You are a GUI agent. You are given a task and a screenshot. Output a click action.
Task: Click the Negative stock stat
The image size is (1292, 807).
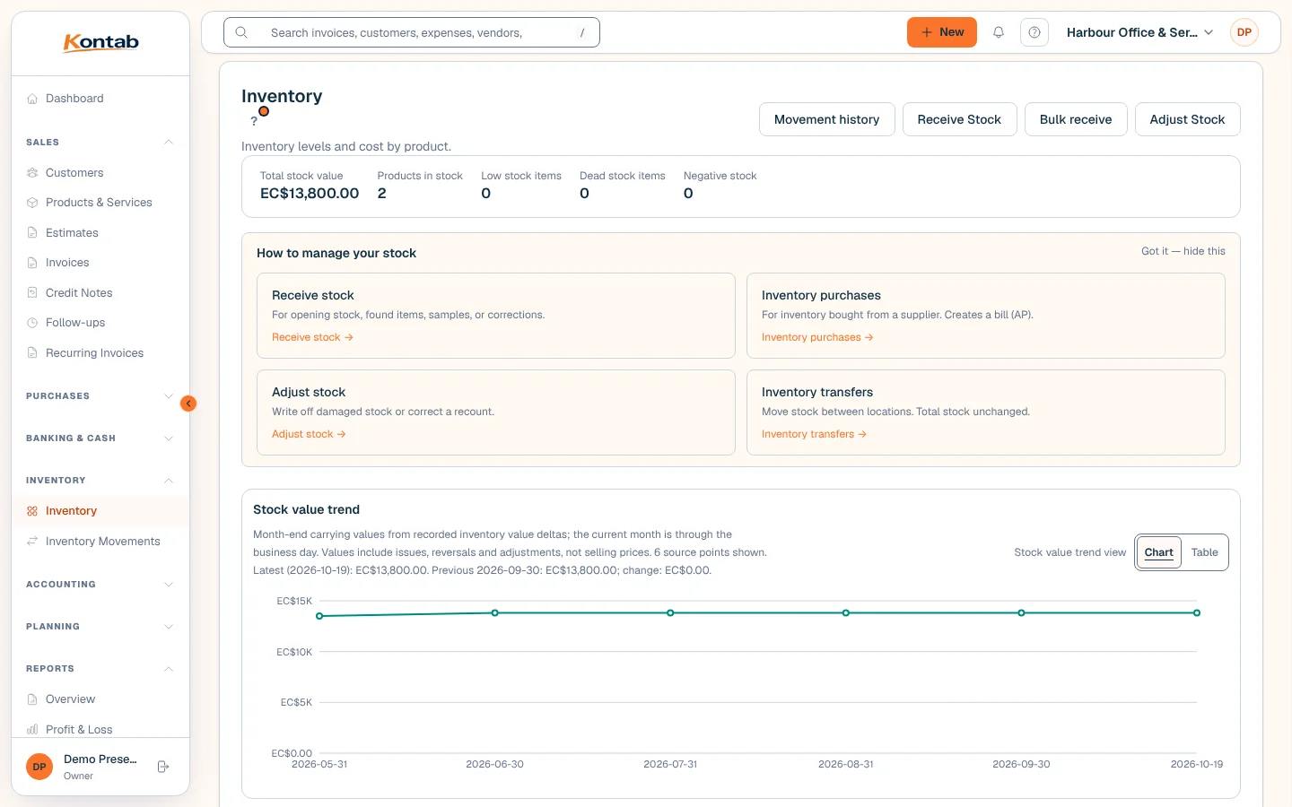720,186
